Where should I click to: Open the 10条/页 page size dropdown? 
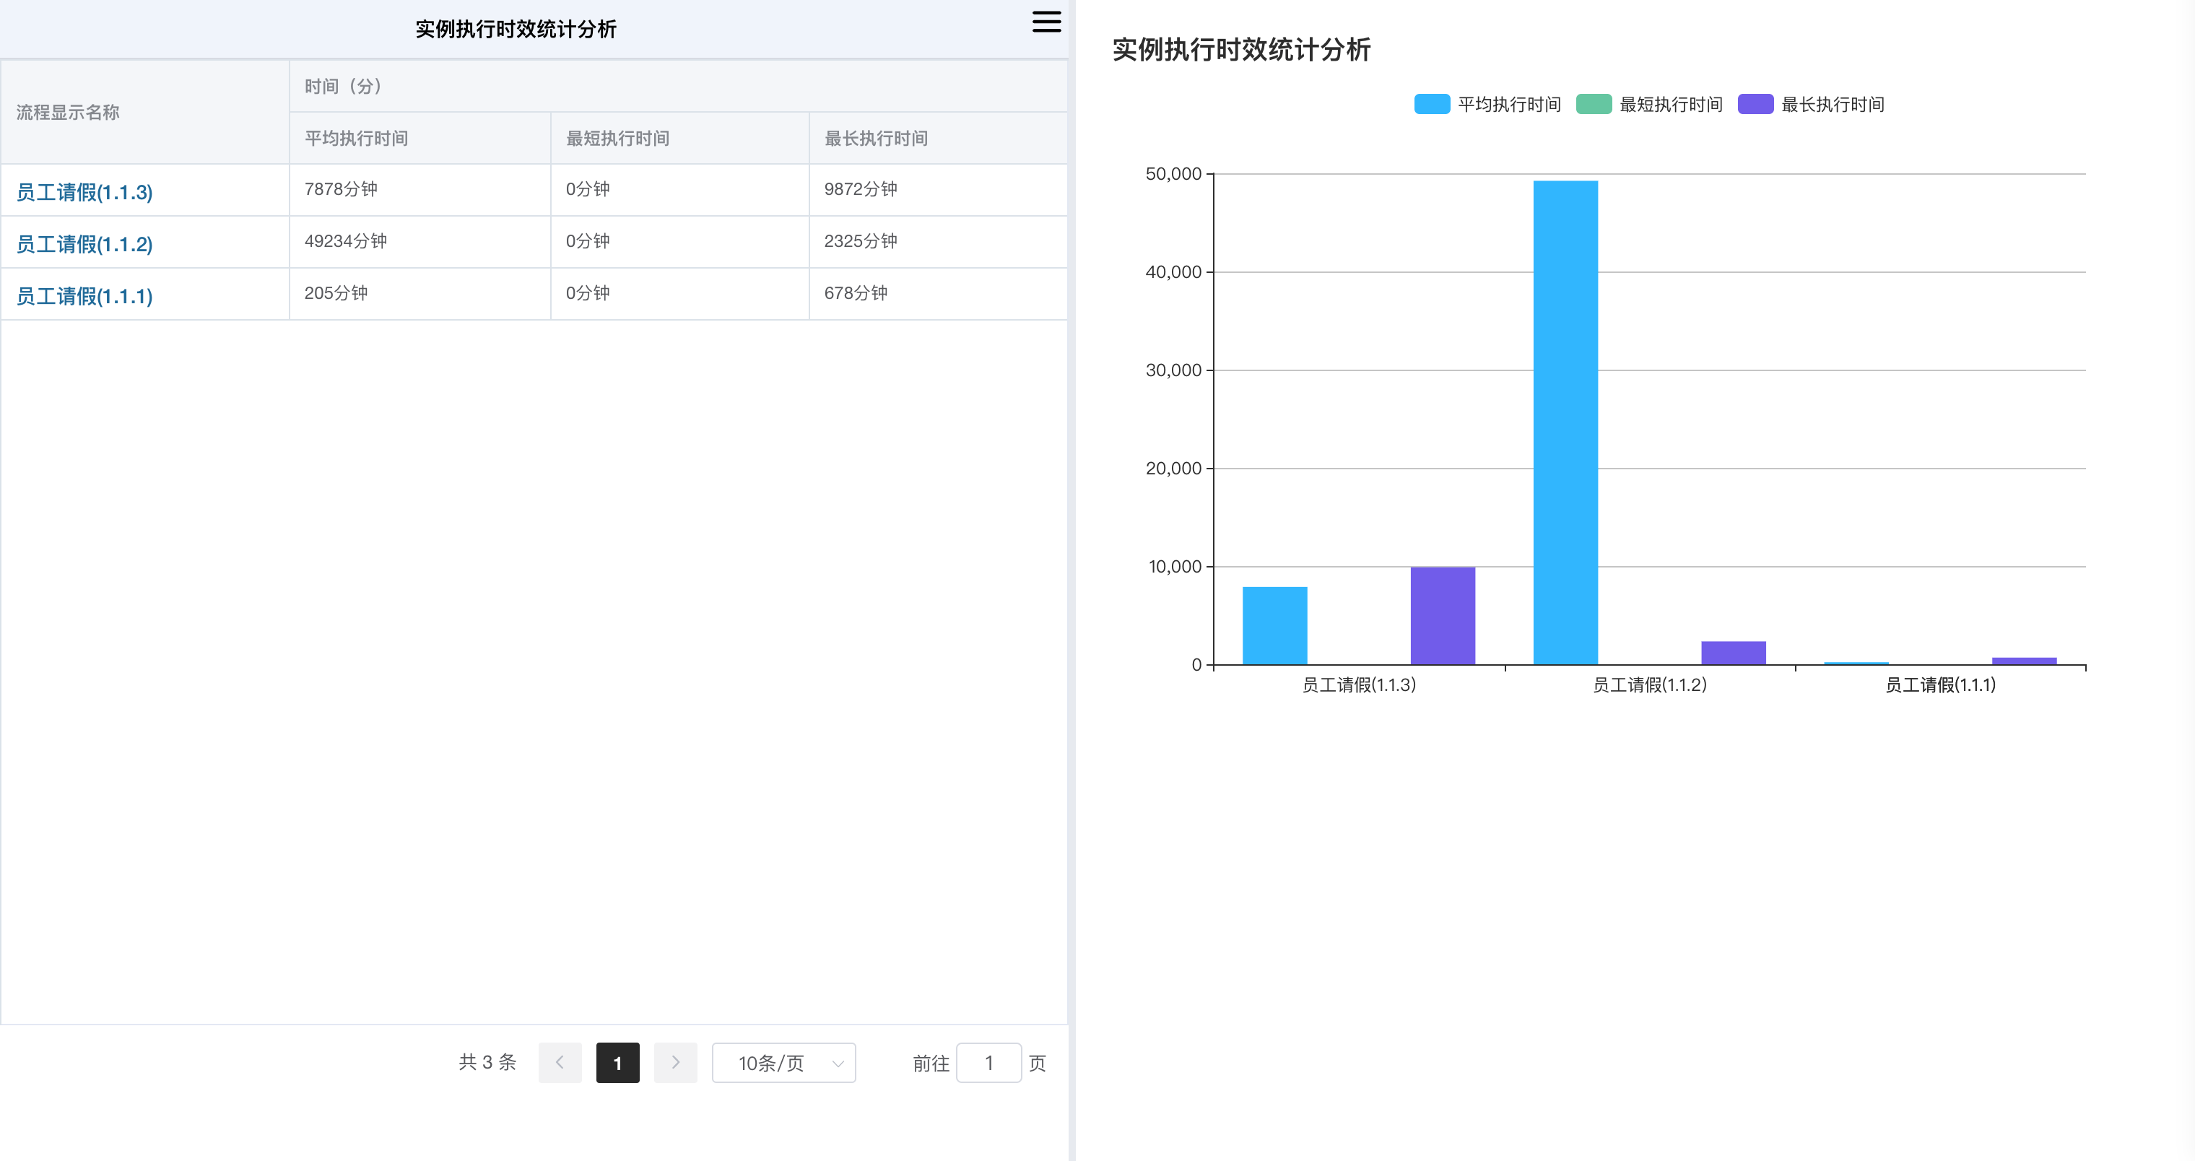[772, 1063]
